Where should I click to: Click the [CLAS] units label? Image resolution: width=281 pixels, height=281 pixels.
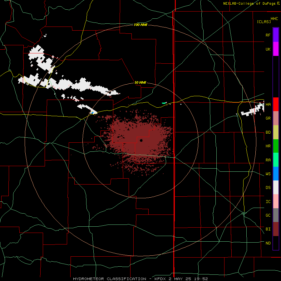pos(264,22)
